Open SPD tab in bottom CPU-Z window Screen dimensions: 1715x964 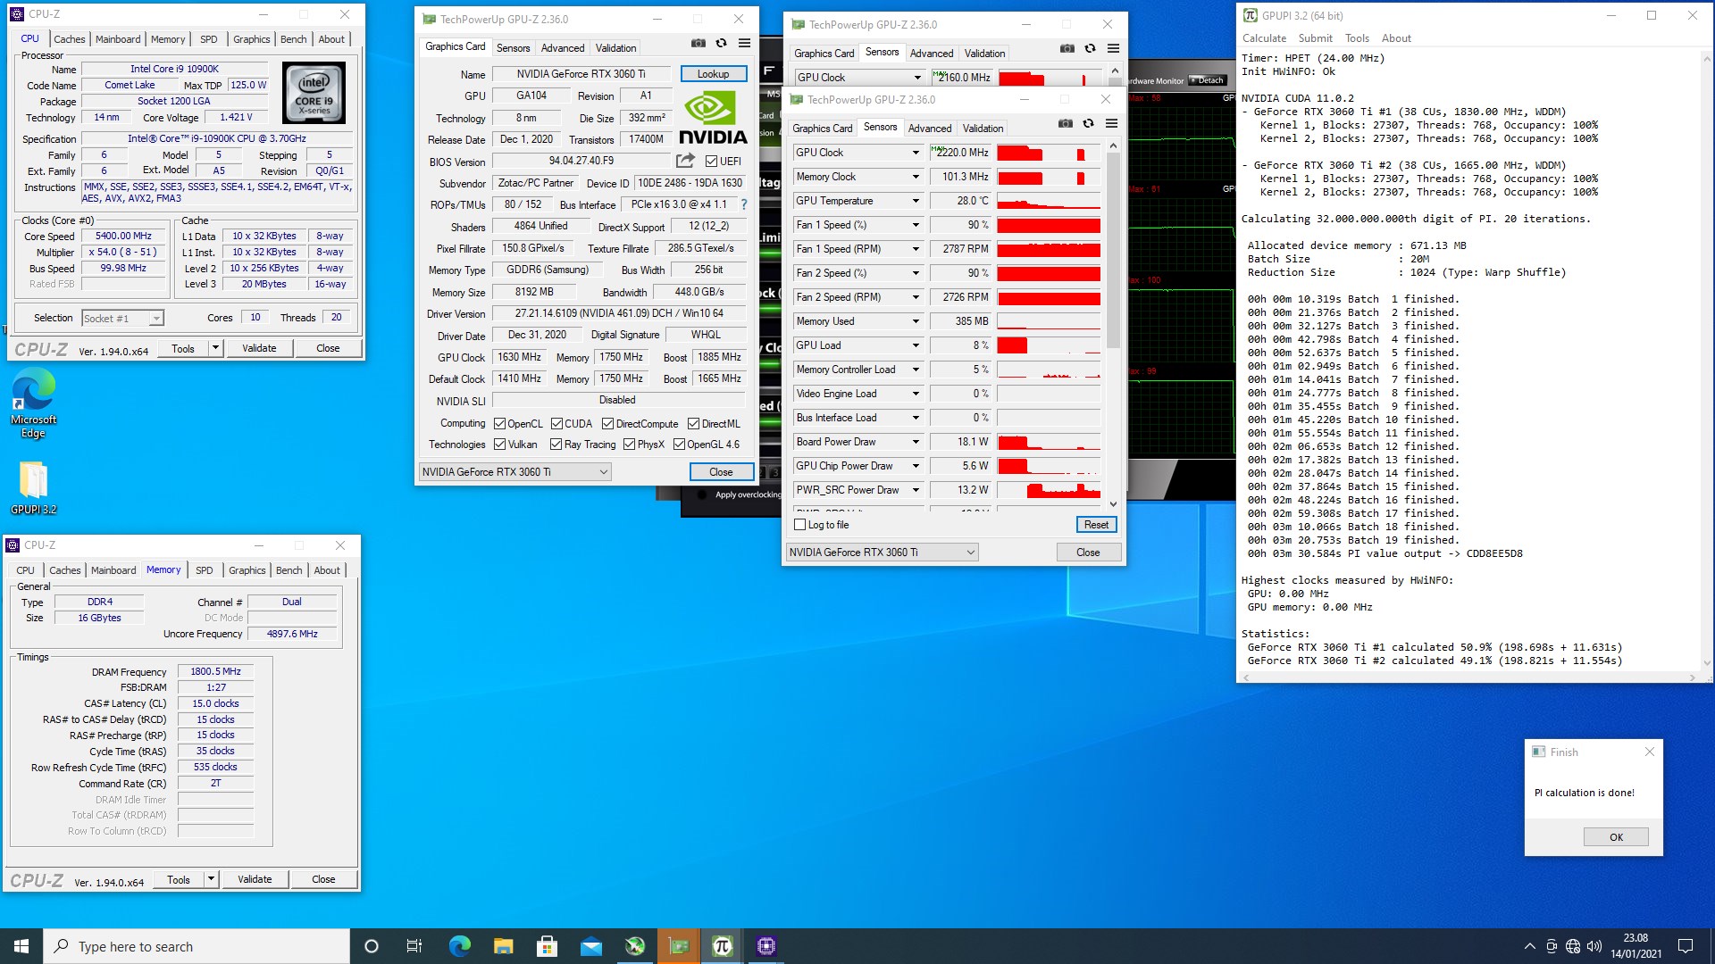[205, 570]
